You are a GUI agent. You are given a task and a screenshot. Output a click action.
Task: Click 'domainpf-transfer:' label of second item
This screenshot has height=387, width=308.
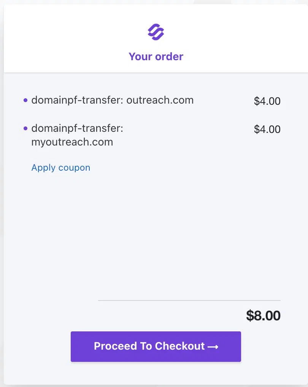pyautogui.click(x=77, y=128)
